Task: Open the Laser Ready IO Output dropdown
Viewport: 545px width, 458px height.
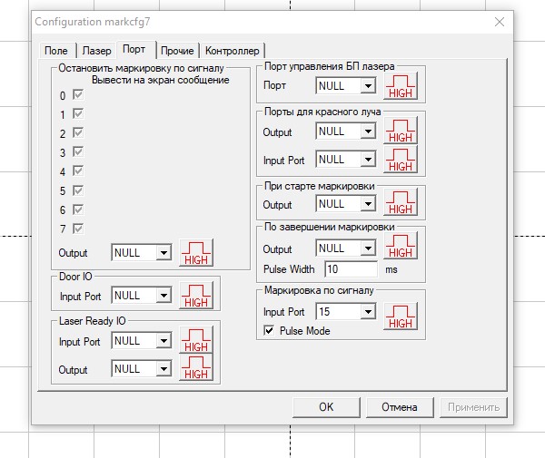Action: tap(163, 370)
